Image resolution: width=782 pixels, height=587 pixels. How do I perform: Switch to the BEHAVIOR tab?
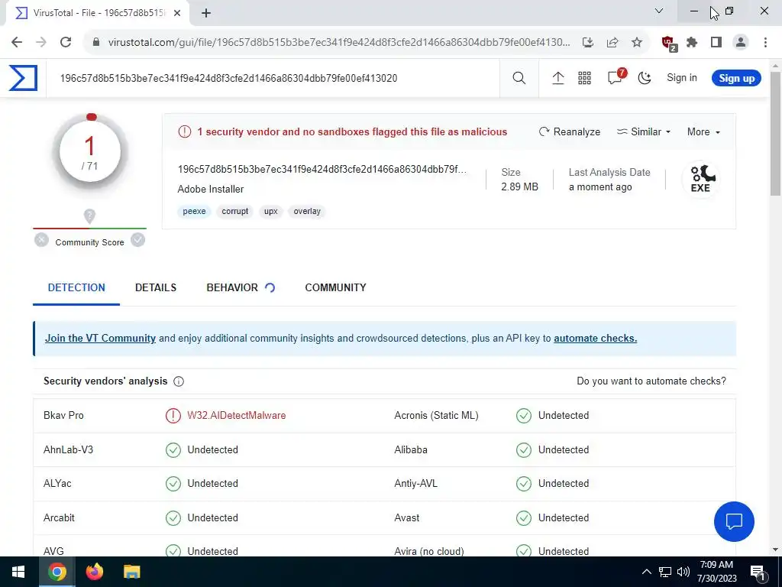click(x=232, y=287)
